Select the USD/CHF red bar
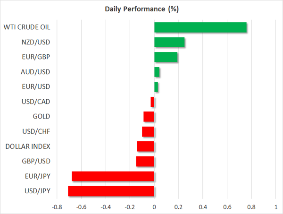Viewport: 283px width, 214px height. point(148,132)
